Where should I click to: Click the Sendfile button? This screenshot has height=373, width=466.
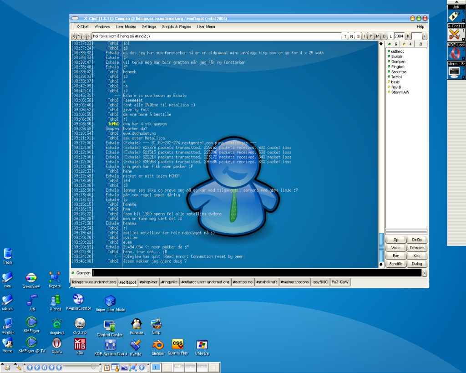point(396,264)
